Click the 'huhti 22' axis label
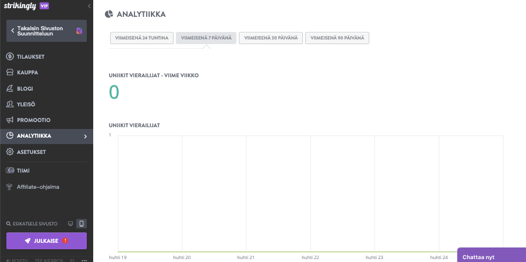526x262 pixels. pyautogui.click(x=310, y=258)
